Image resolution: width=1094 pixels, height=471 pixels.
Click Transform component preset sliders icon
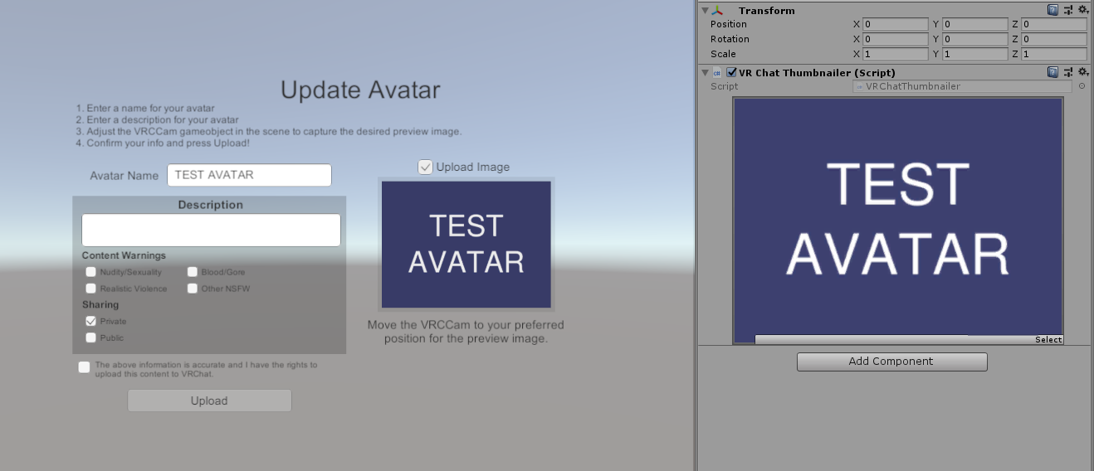(1067, 10)
